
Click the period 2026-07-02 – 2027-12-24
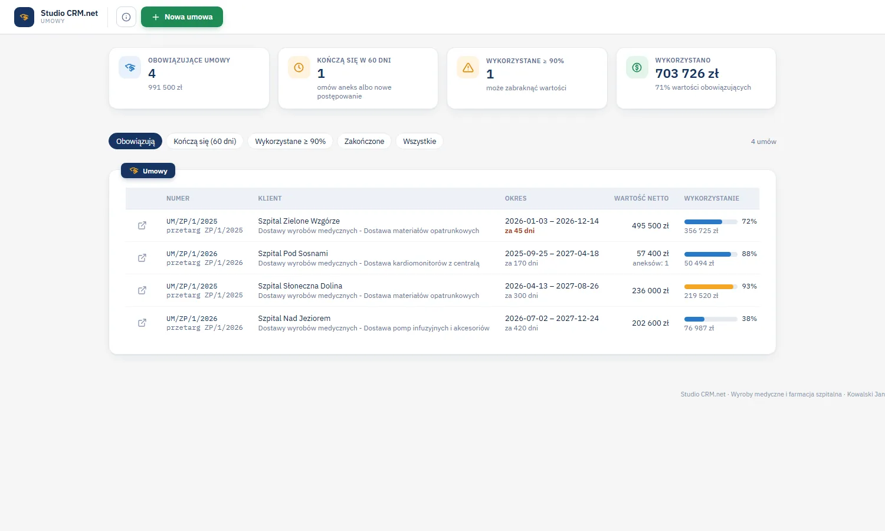(x=552, y=318)
